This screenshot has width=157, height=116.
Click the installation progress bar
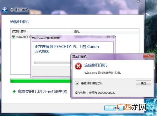tap(53, 63)
